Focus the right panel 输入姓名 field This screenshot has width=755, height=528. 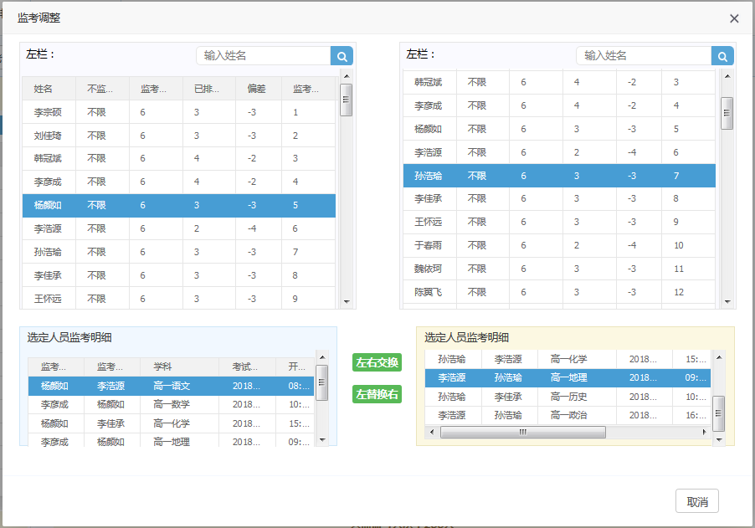[x=644, y=56]
